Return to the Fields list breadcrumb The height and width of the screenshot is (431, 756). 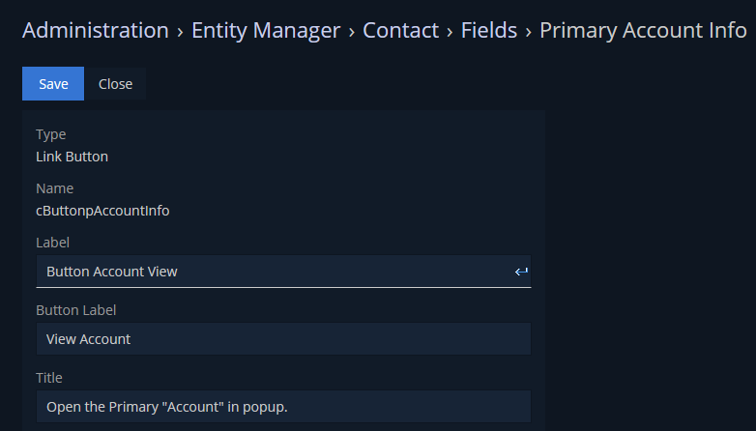click(x=488, y=30)
